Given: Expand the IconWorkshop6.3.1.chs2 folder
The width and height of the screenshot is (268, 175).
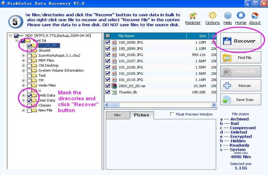Looking at the screenshot, I should click(24, 56).
